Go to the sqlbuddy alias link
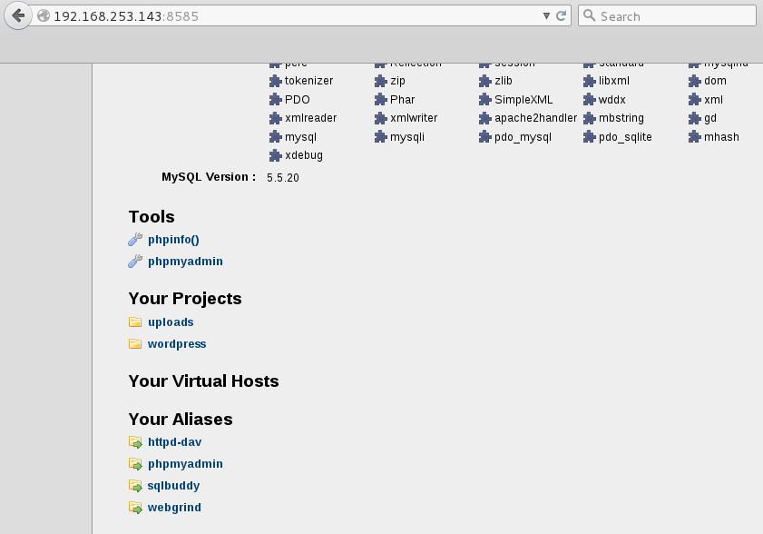 click(x=173, y=486)
